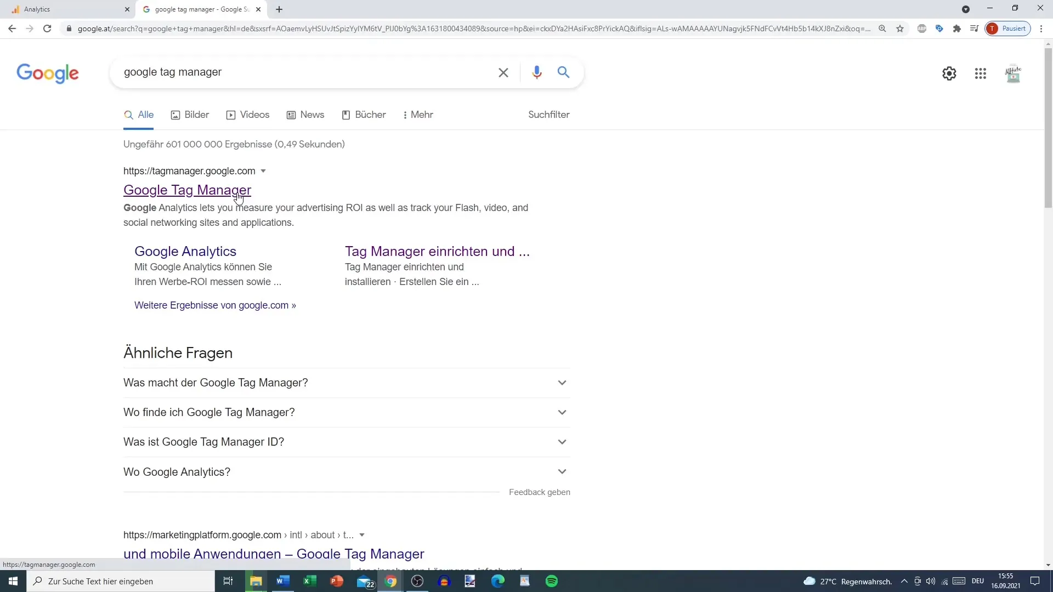Show hidden system tray icons chevron
Image resolution: width=1053 pixels, height=592 pixels.
[x=904, y=581]
